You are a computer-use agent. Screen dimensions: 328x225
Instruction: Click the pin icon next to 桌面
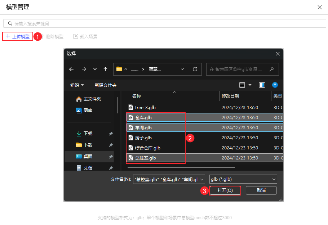111,157
